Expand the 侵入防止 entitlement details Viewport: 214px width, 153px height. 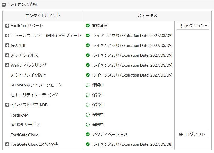[7, 46]
